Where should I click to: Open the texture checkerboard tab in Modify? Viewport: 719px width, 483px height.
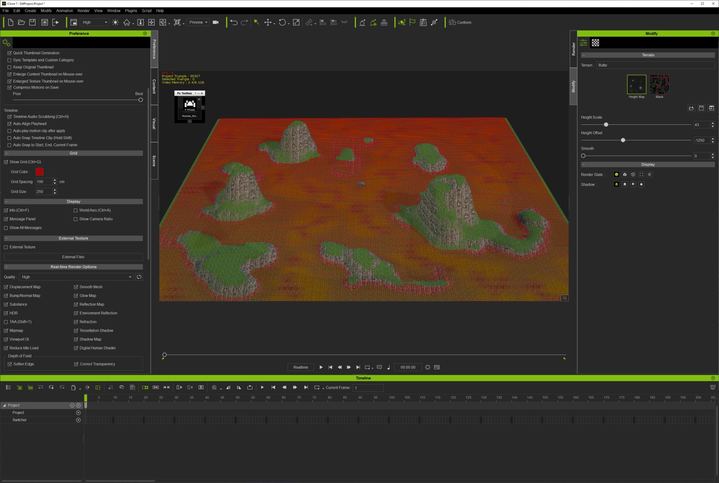coord(595,43)
